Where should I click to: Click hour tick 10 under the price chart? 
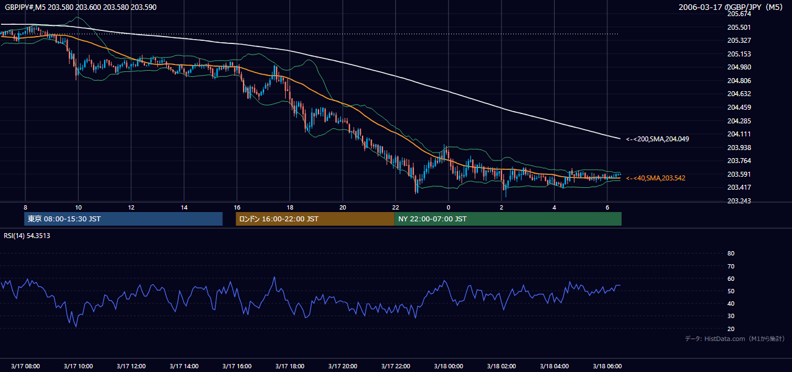[x=78, y=207]
